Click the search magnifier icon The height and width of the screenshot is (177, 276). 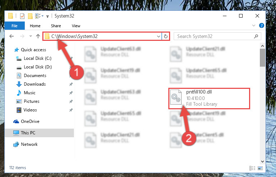tap(256, 37)
